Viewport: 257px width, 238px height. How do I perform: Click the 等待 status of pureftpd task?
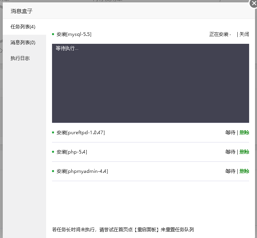(230, 133)
